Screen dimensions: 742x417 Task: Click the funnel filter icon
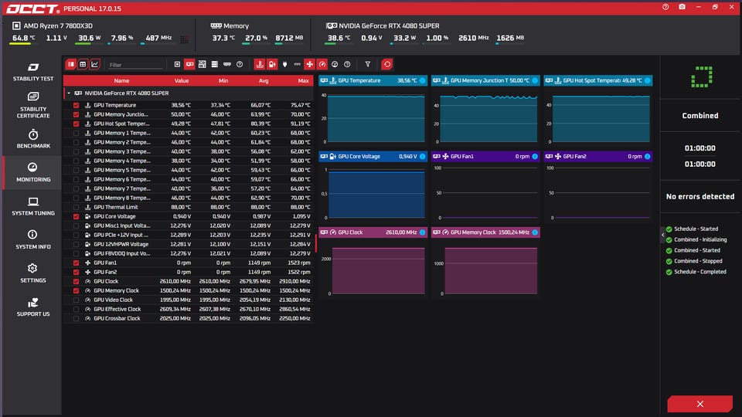[368, 64]
